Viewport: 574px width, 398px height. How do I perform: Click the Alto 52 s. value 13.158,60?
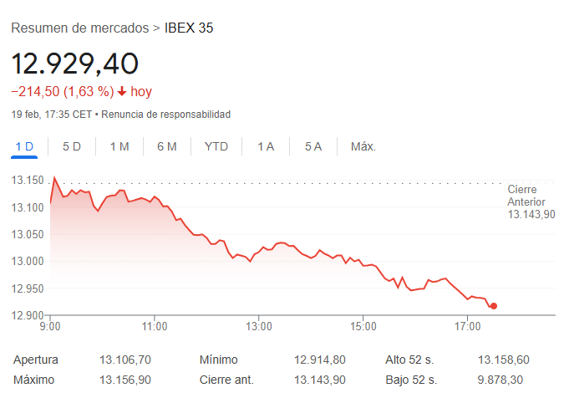(503, 360)
